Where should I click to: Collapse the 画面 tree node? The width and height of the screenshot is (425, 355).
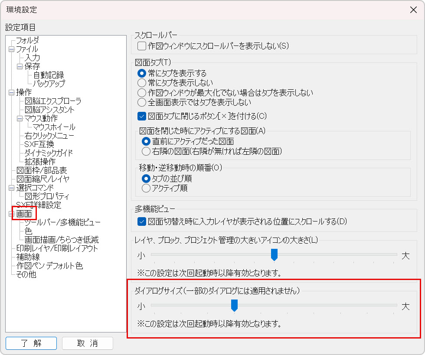(11, 214)
